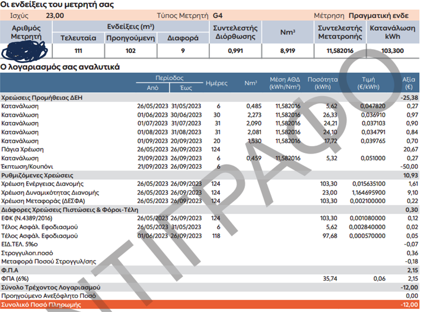Click 'Διάφορες Χρεώσεις Πιστώσεις & Φόροι-Τέλη' row
The image size is (424, 312).
coord(209,210)
